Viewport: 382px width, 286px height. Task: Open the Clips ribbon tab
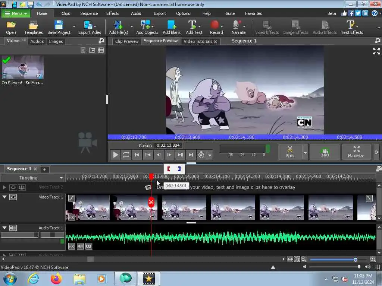[x=66, y=13]
